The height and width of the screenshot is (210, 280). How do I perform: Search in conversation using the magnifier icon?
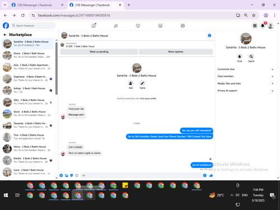pyautogui.click(x=251, y=57)
